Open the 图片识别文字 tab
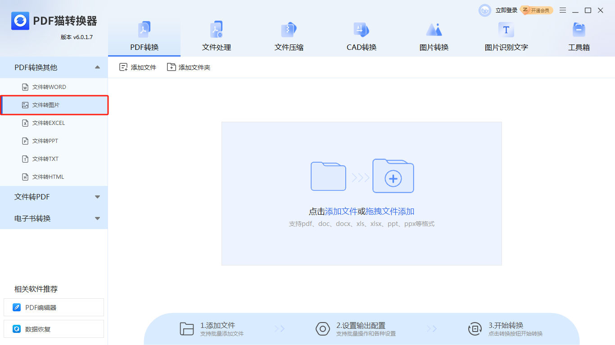The height and width of the screenshot is (345, 615). [506, 37]
